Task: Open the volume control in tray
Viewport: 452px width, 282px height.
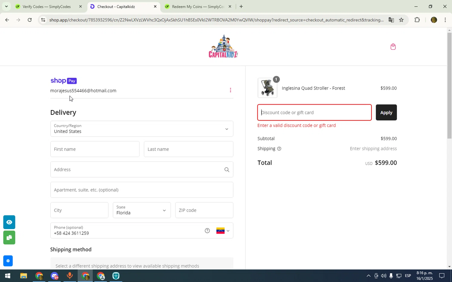Action: pos(383,276)
